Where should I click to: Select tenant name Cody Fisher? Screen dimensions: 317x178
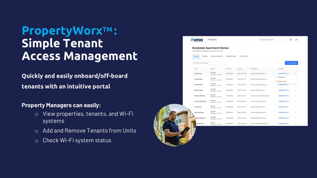click(x=198, y=107)
